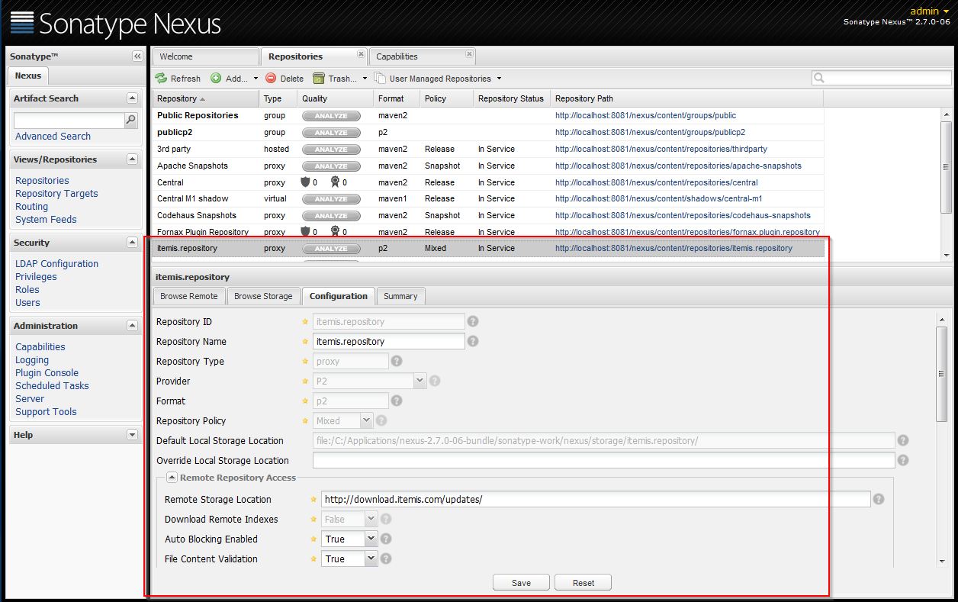Click the shield icon in the Central row
958x602 pixels.
[x=306, y=182]
